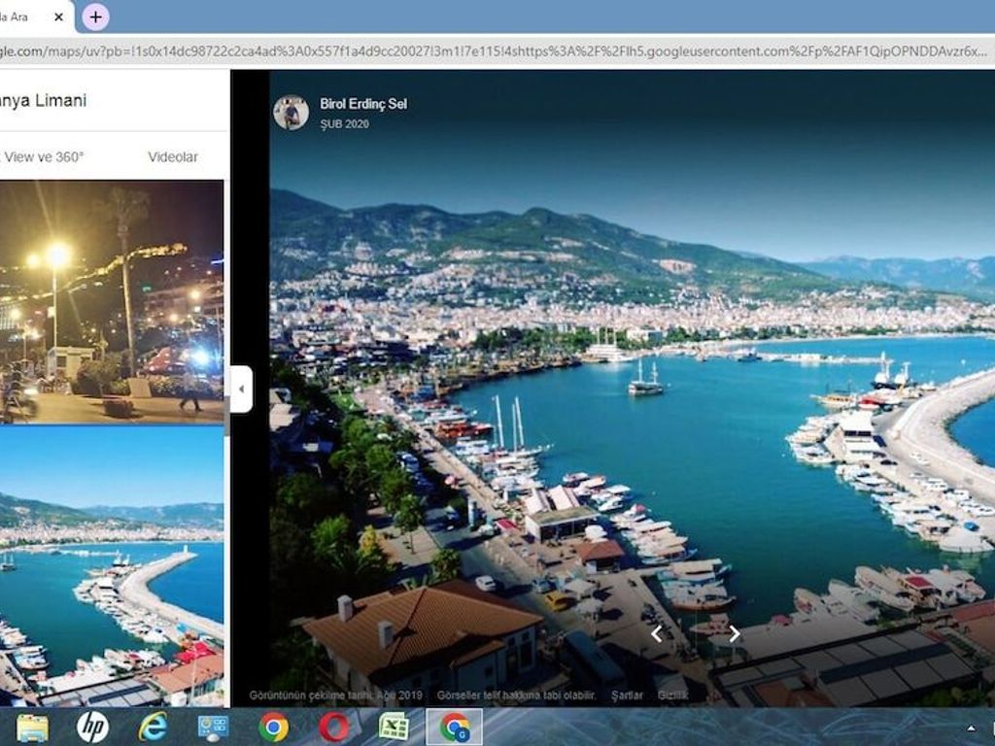This screenshot has width=995, height=746.
Task: Launch Opera browser from the taskbar
Action: [334, 728]
